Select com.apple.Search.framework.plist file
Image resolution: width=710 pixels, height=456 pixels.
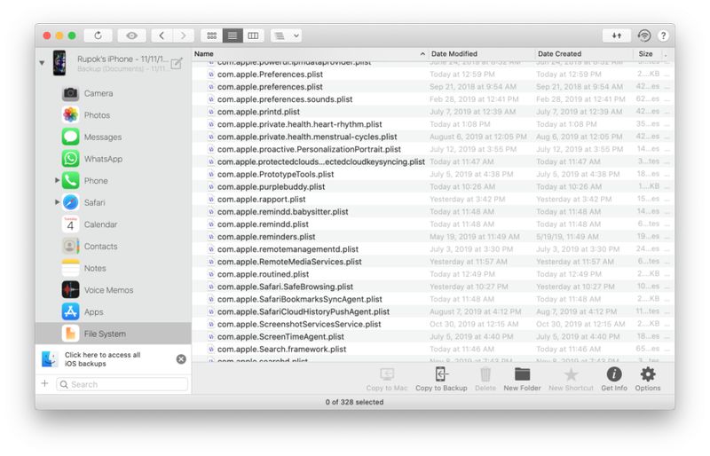point(432,350)
